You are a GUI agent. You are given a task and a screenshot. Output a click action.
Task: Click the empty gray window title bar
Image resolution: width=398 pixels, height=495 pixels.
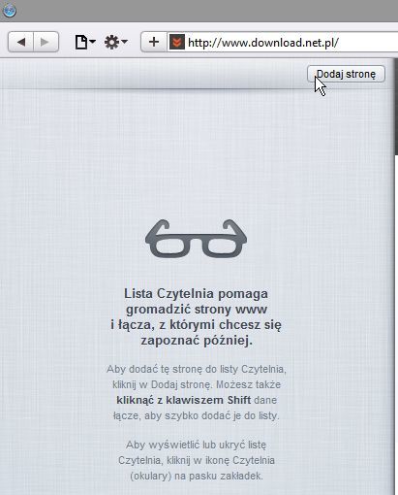[x=206, y=11]
